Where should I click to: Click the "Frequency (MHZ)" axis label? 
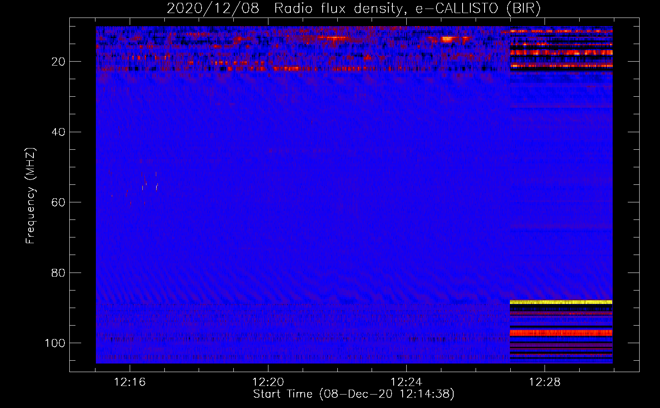tap(31, 196)
